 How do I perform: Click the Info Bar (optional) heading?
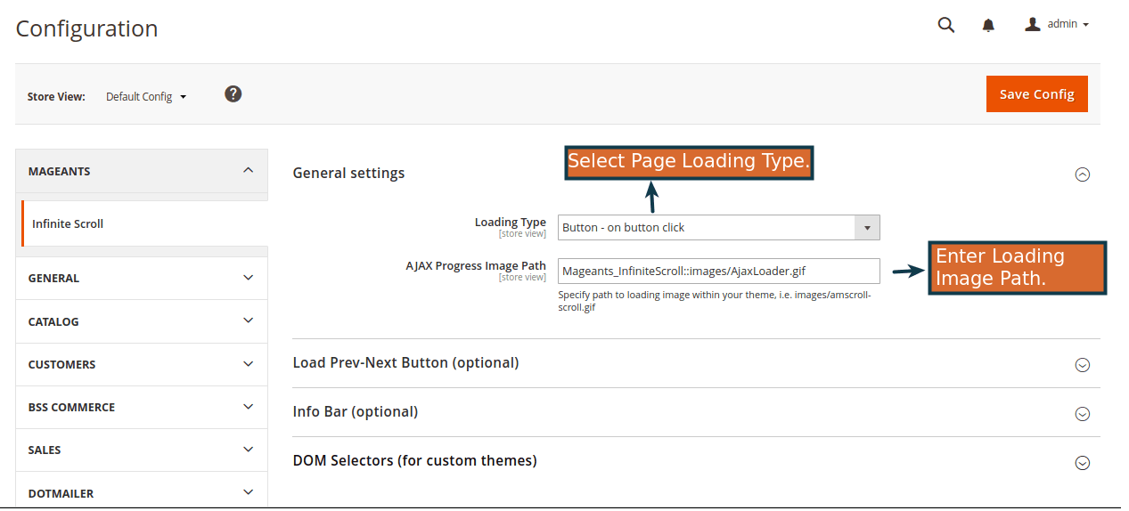356,411
